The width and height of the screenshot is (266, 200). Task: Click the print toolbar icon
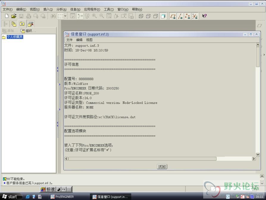(29, 16)
